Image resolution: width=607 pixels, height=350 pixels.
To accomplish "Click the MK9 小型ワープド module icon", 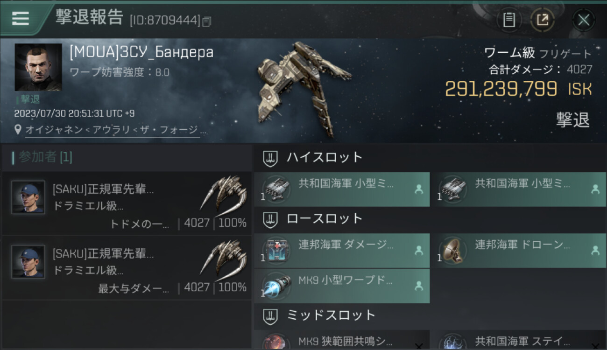I will 276,286.
